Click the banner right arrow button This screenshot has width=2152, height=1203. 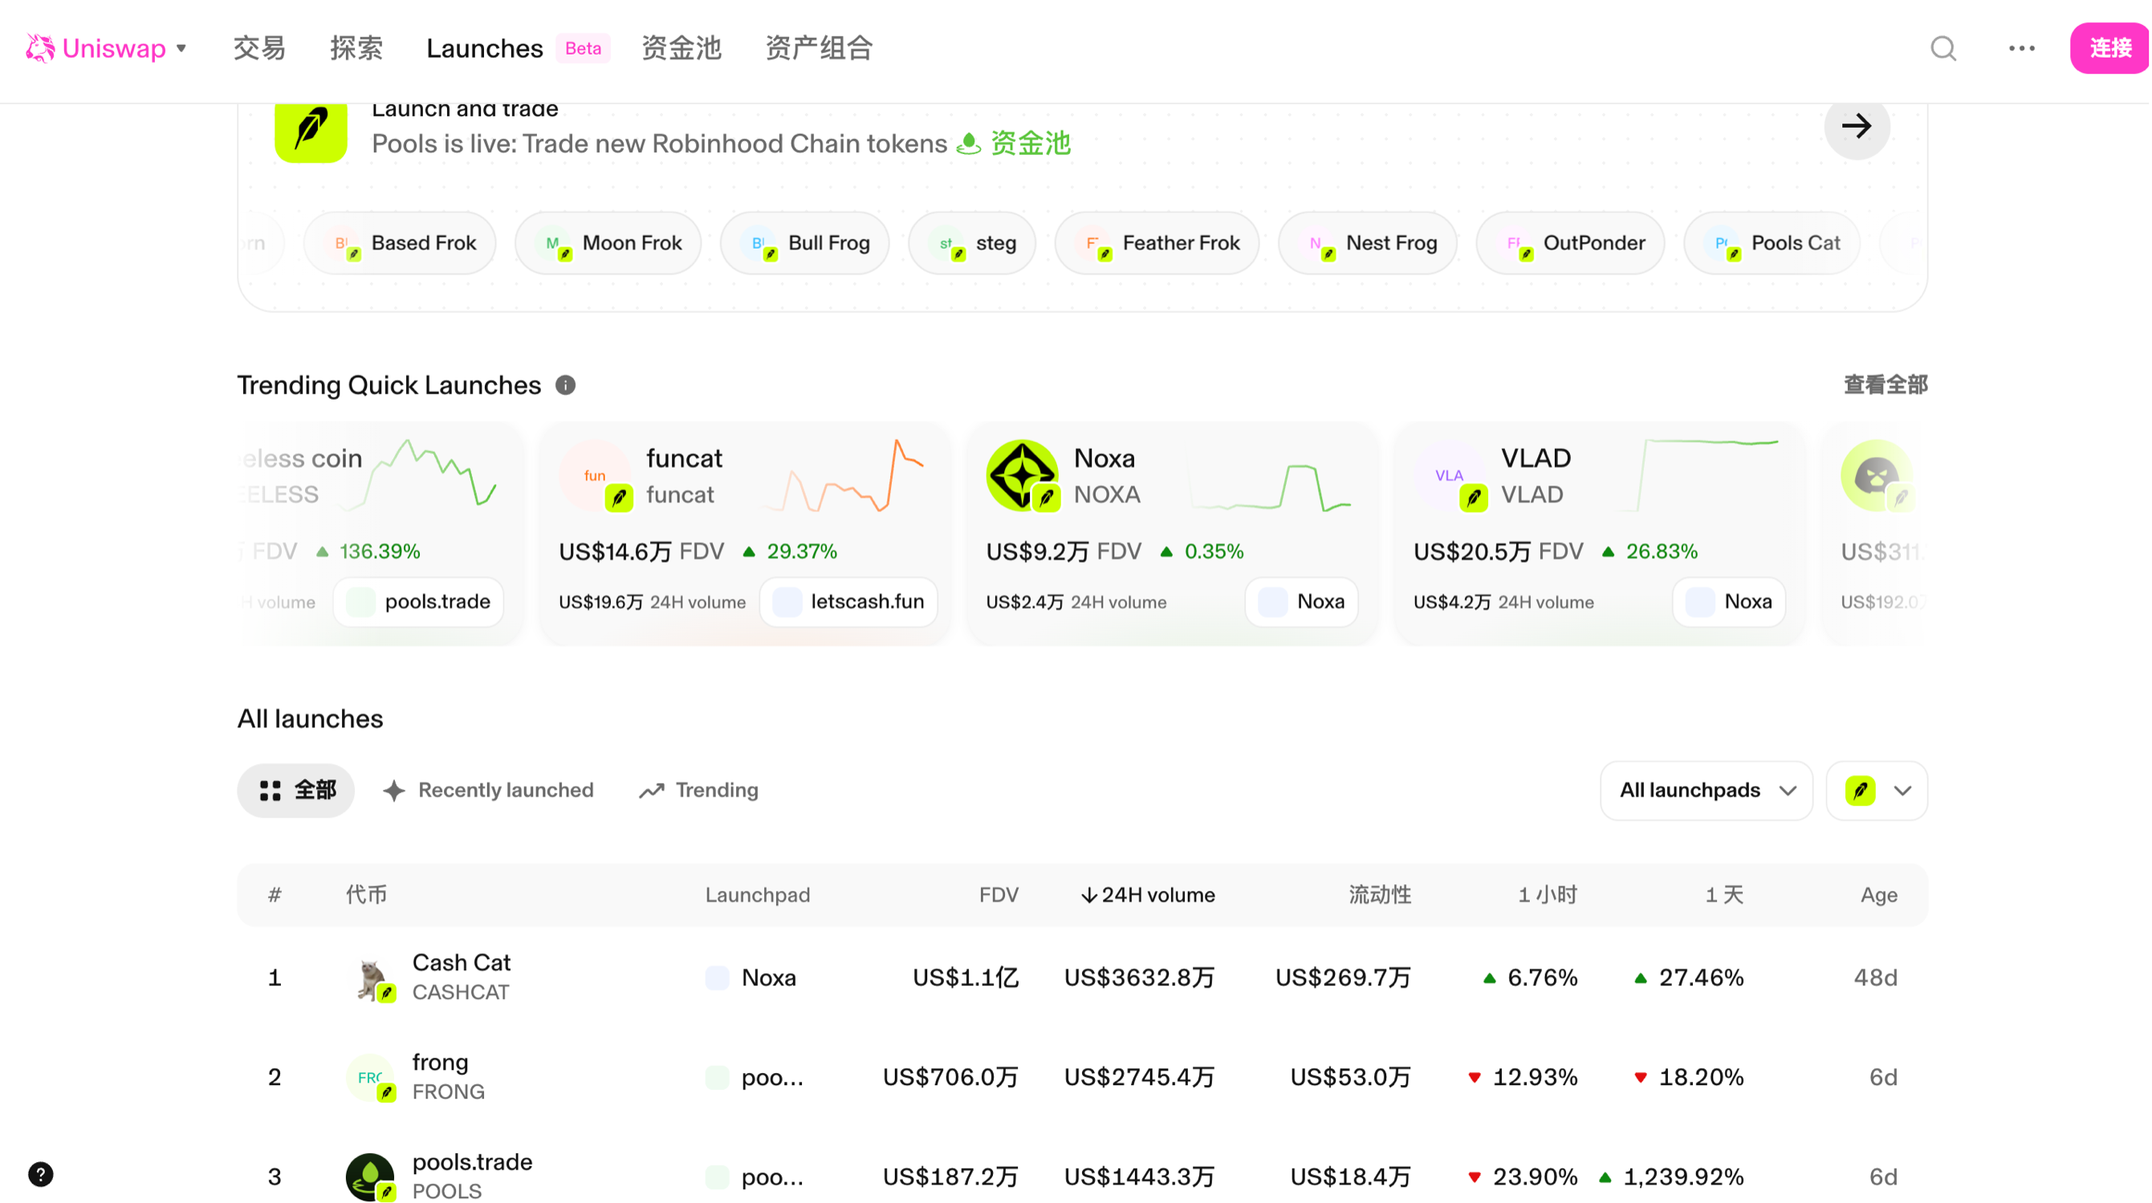[1859, 126]
